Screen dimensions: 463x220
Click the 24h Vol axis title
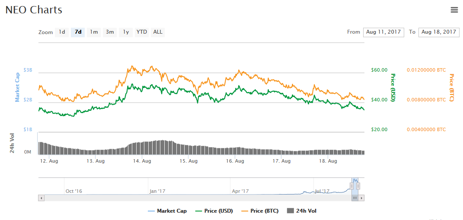pyautogui.click(x=12, y=143)
